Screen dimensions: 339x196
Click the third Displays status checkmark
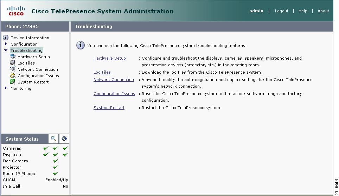tap(65, 154)
